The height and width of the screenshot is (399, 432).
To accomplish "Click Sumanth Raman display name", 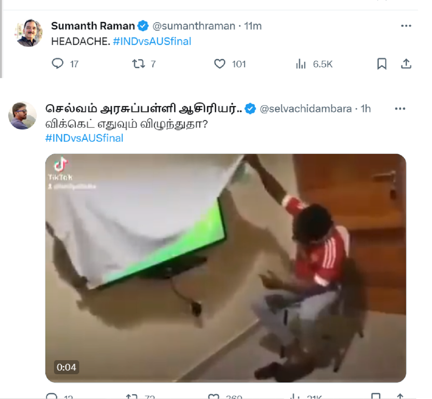I will [93, 26].
